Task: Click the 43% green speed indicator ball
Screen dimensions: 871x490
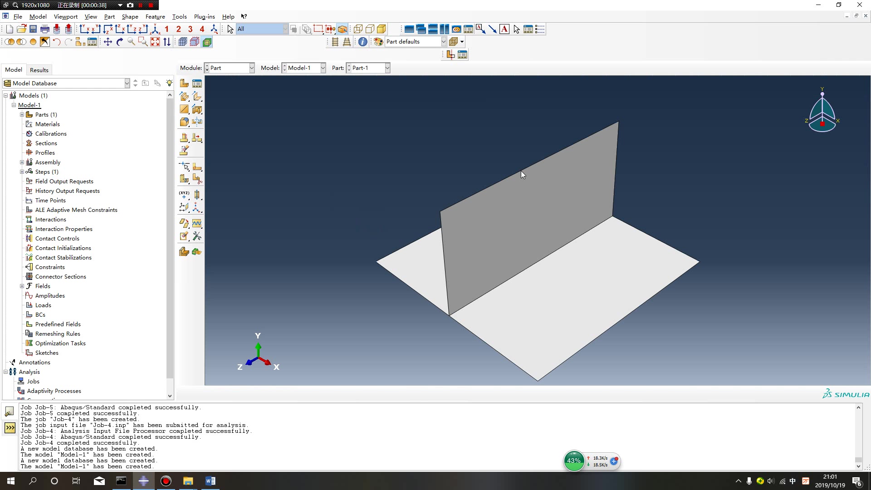Action: [574, 461]
